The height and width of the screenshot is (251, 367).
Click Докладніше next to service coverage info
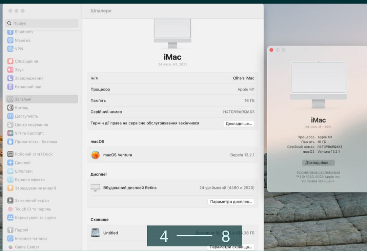point(239,123)
